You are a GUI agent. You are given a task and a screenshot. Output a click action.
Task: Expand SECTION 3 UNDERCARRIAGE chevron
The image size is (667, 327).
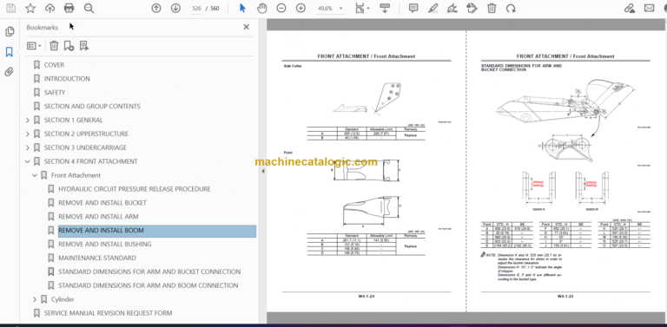click(x=28, y=147)
